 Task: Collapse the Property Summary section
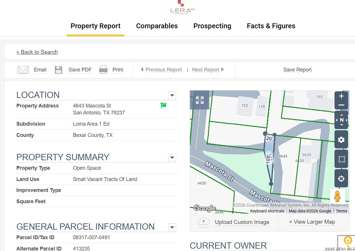(x=172, y=158)
